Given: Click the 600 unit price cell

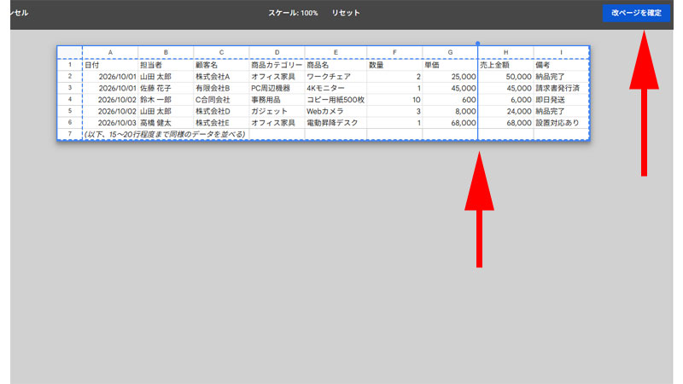Looking at the screenshot, I should 450,99.
